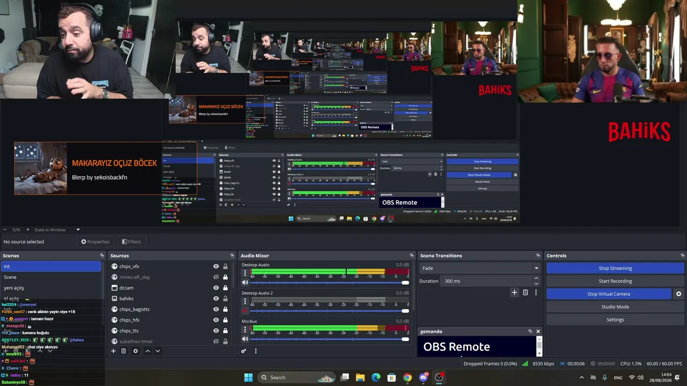687x386 pixels.
Task: Increase transition duration with up arrow
Action: (536, 279)
